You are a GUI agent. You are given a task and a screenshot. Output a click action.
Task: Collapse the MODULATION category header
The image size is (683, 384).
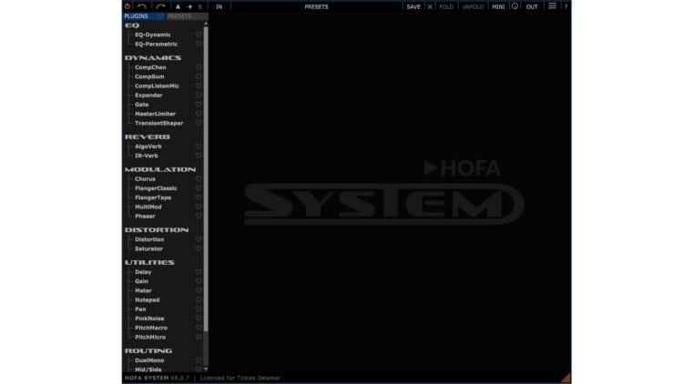[160, 170]
